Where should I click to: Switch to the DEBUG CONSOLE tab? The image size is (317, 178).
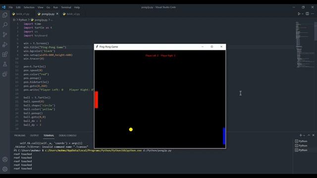[68, 135]
